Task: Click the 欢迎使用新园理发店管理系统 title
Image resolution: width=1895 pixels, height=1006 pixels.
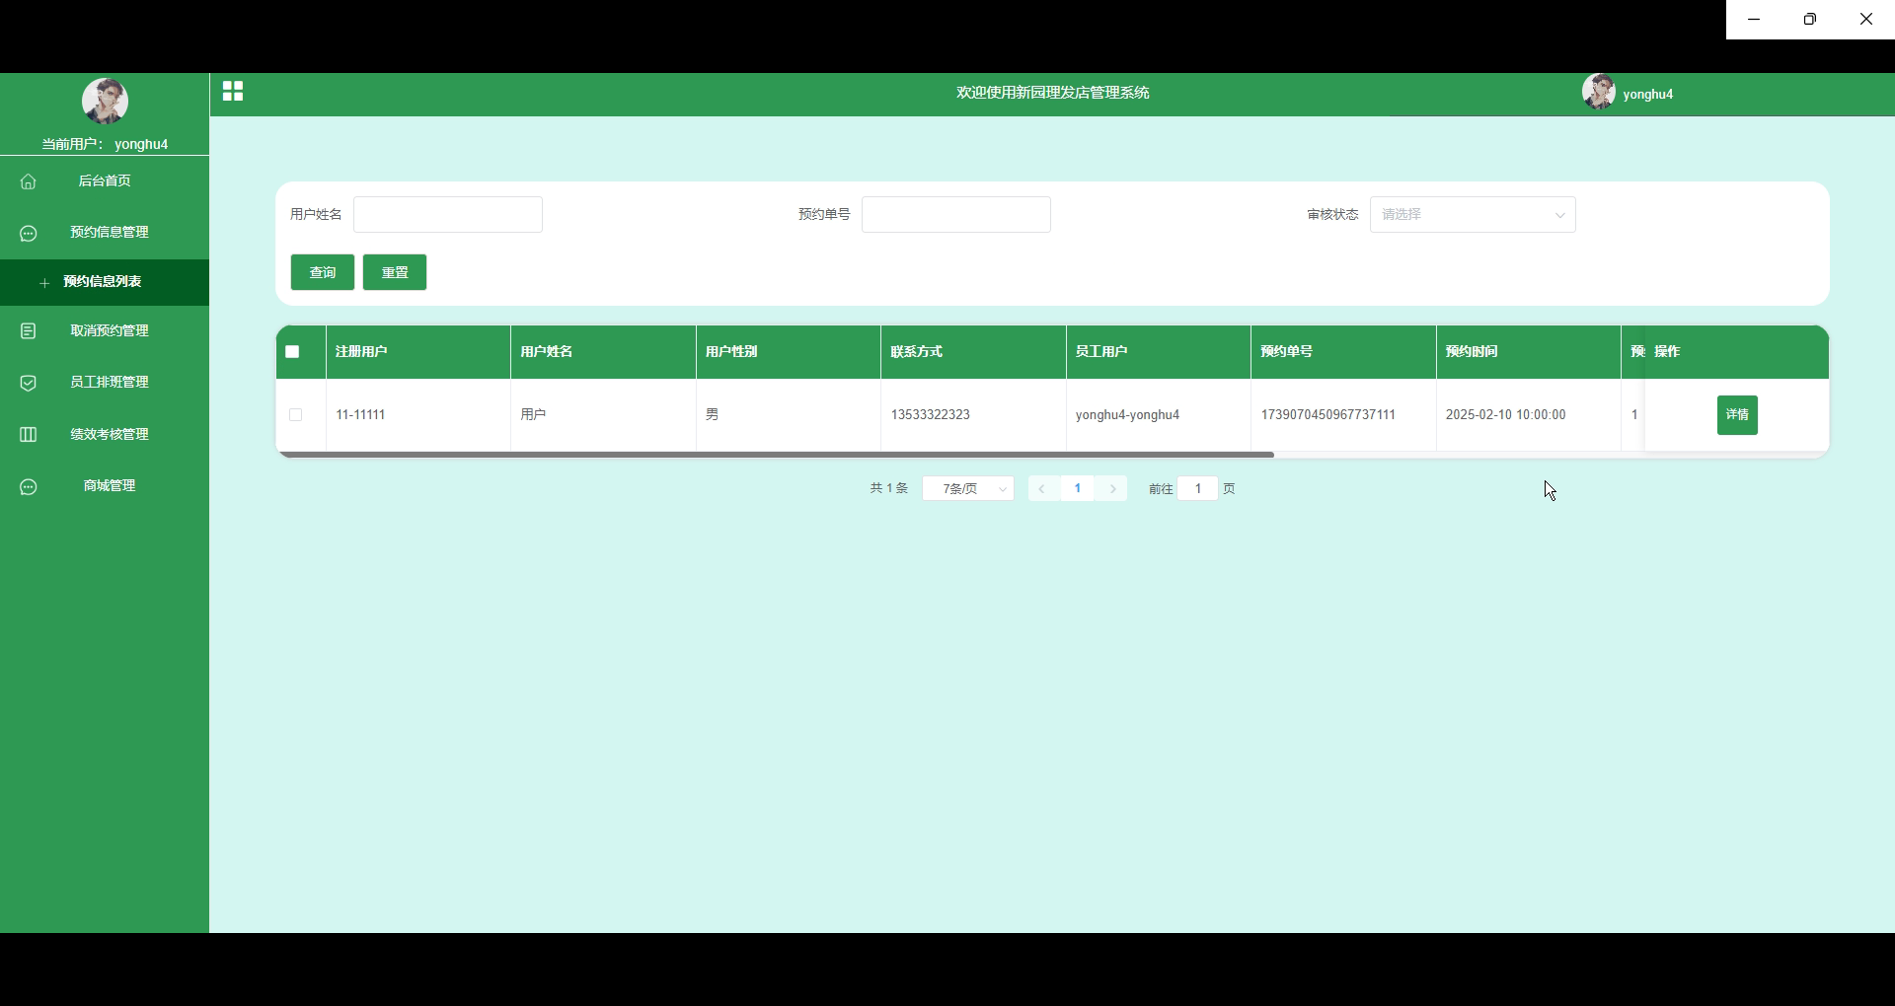Action: 1052,93
